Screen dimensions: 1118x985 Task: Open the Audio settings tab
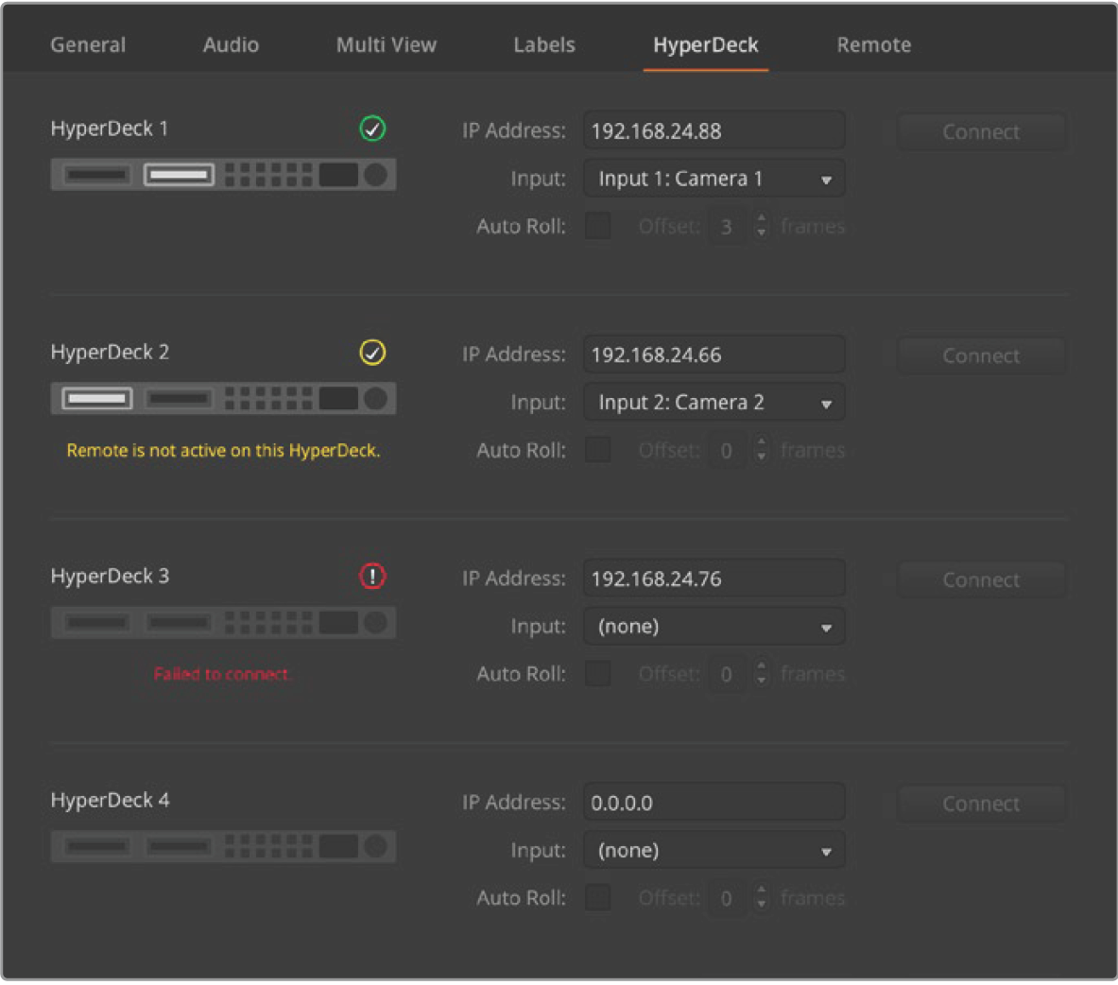point(231,44)
